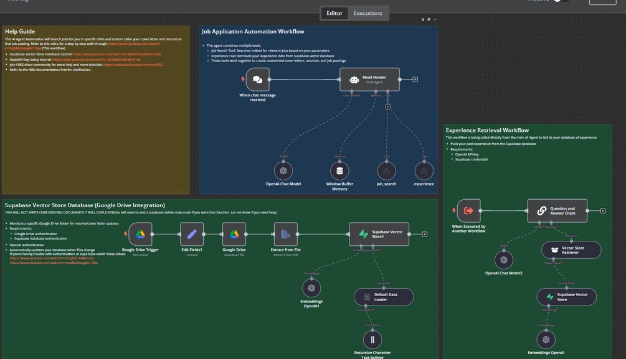The height and width of the screenshot is (359, 626).
Task: Switch to the Executions tab
Action: tap(368, 13)
